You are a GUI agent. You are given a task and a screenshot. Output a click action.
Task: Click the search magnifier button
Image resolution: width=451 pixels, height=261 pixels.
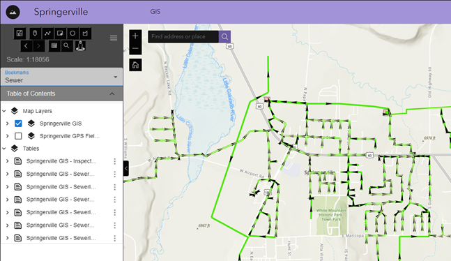click(x=224, y=36)
